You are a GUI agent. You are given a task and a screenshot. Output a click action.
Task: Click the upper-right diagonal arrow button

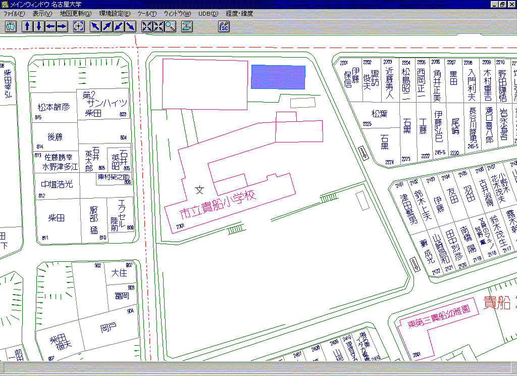tap(107, 27)
